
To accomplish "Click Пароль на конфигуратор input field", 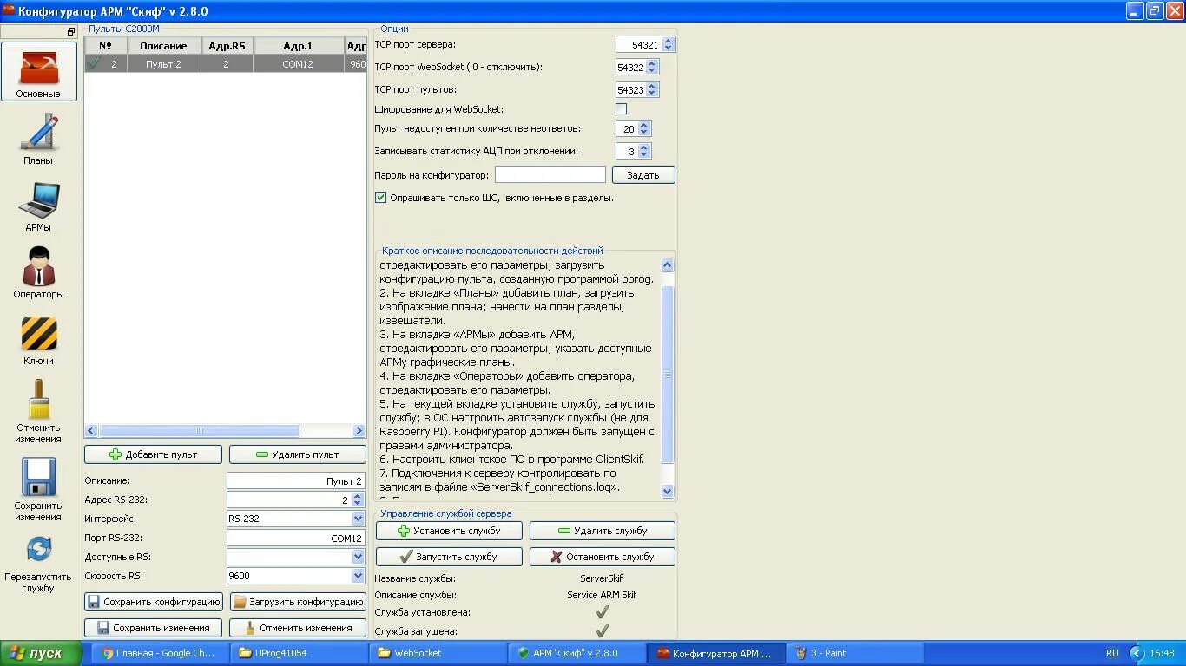I will pos(550,175).
